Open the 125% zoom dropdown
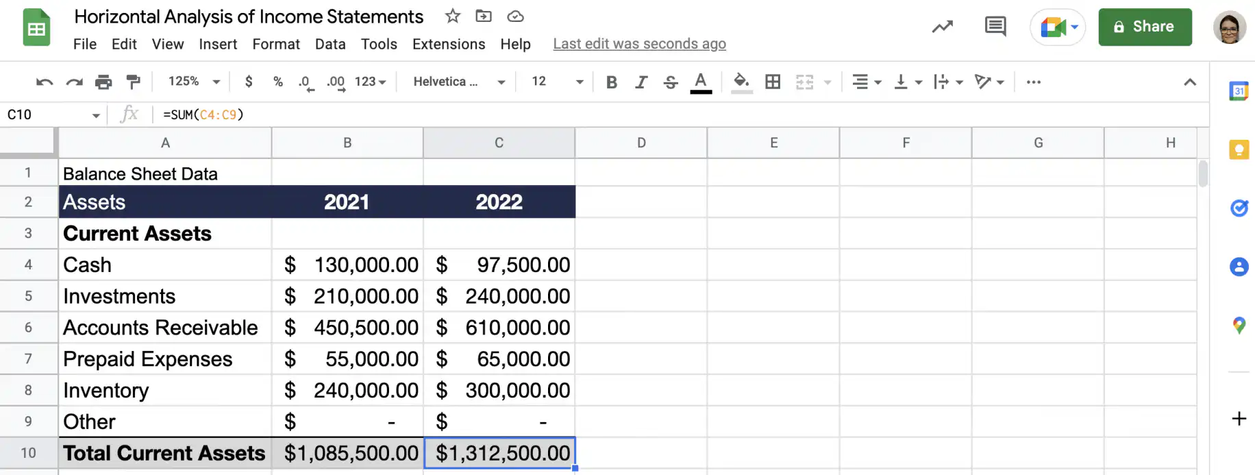The height and width of the screenshot is (475, 1255). [x=195, y=82]
